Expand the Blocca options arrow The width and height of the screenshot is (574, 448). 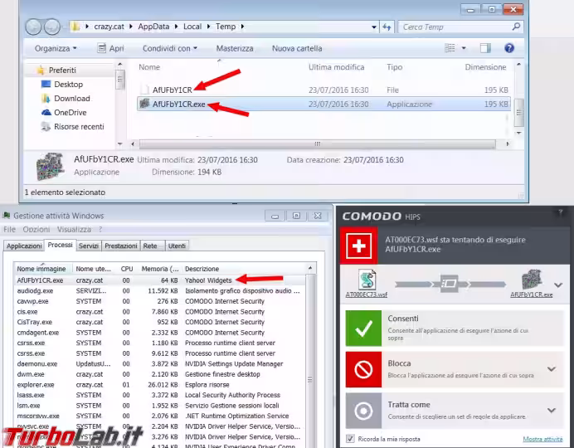pyautogui.click(x=551, y=369)
